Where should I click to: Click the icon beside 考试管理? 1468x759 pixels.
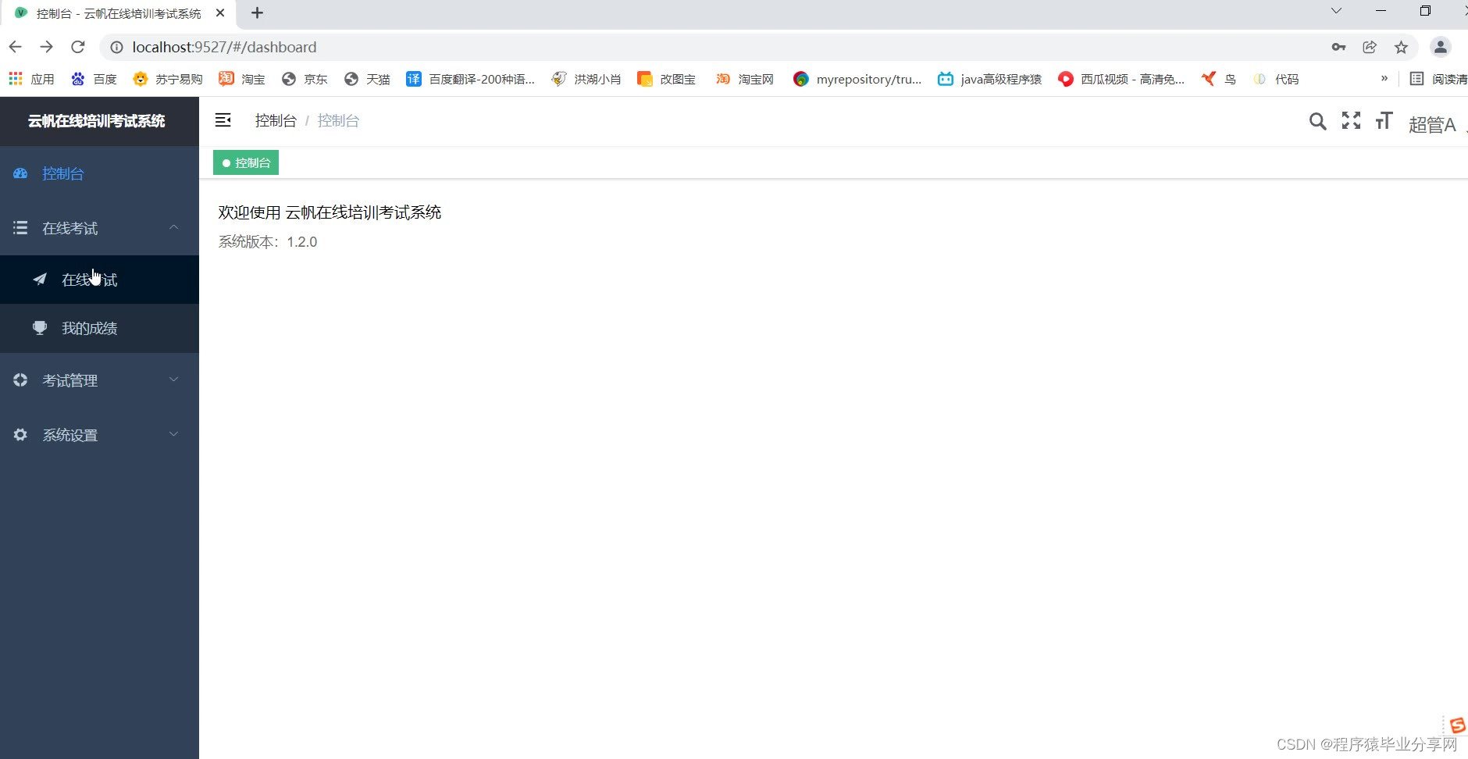(20, 380)
